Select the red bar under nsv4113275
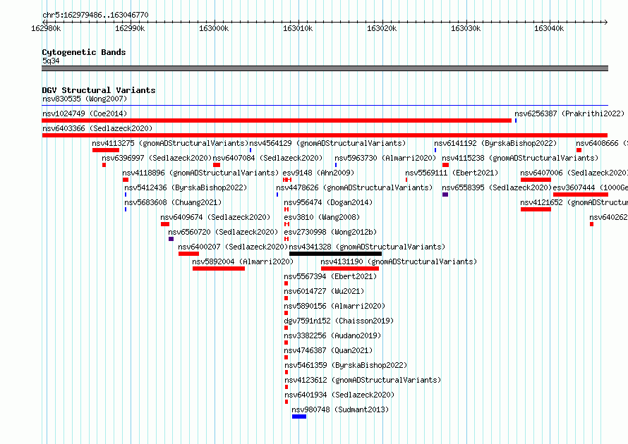 coord(106,150)
